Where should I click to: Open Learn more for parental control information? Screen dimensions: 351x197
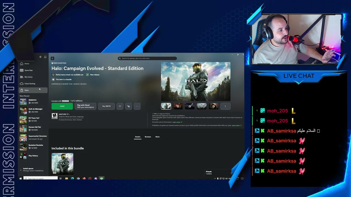(177, 122)
